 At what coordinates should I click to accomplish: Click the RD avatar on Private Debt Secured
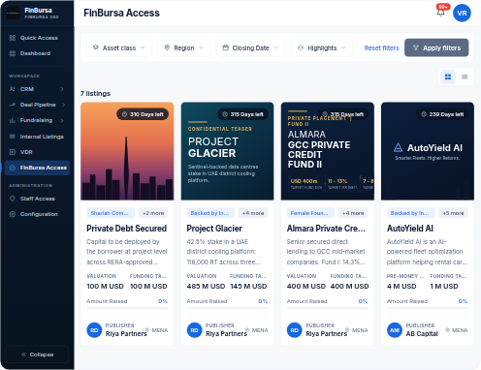(x=94, y=330)
